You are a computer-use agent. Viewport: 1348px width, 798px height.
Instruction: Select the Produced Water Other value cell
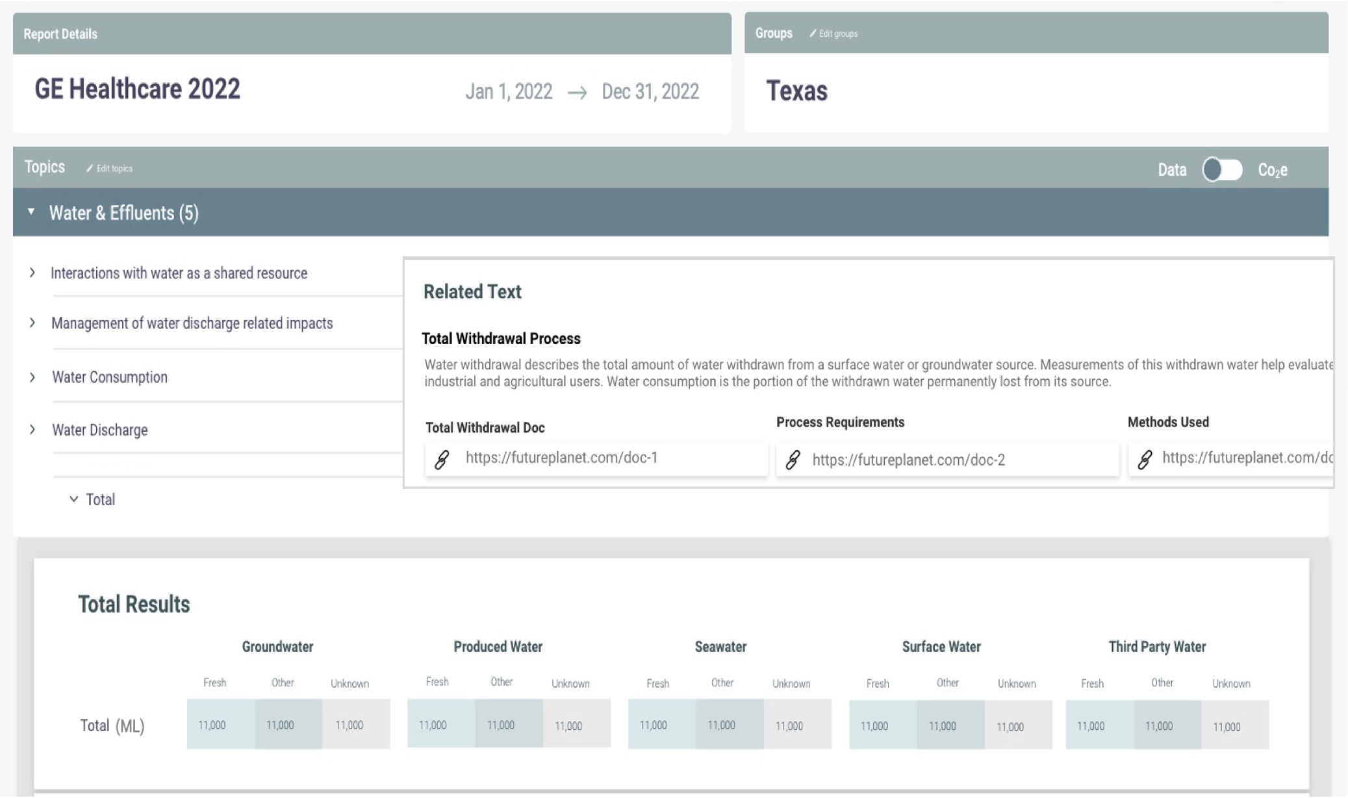509,725
